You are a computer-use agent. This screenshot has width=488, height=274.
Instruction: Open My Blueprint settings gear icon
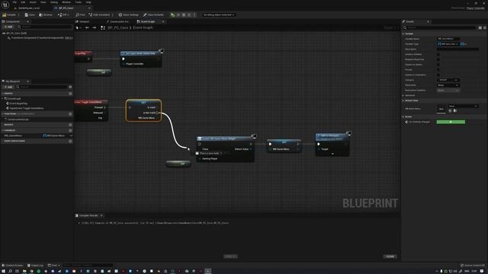70,87
